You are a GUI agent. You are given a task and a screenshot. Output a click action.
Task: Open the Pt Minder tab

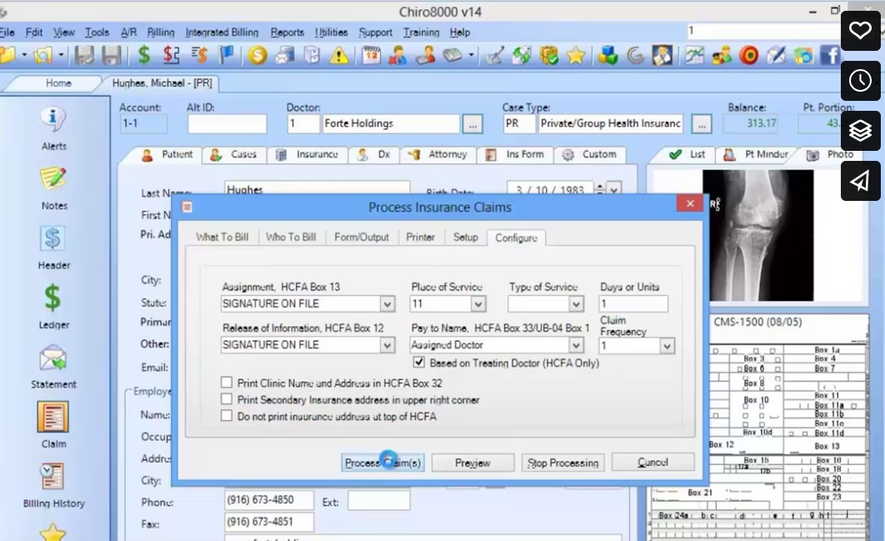click(x=755, y=154)
